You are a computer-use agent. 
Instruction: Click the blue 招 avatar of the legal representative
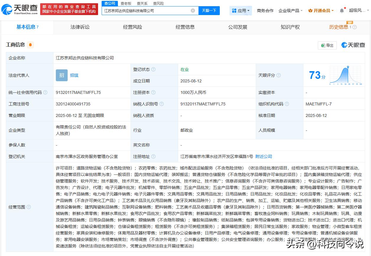[62, 75]
